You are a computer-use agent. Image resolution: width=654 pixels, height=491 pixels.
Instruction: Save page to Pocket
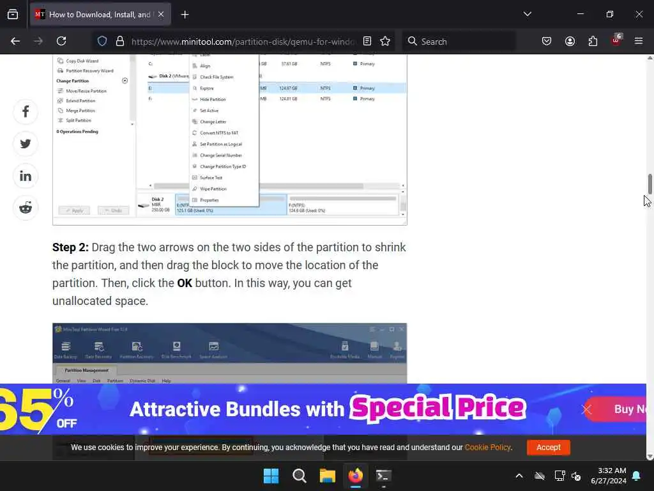click(x=547, y=42)
